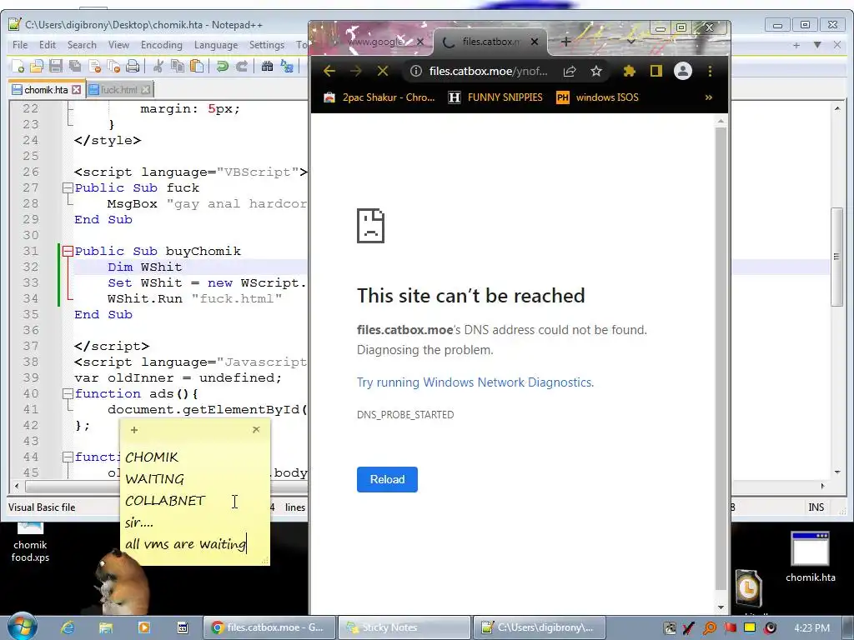This screenshot has width=854, height=640.
Task: Go back in Chrome
Action: [329, 72]
